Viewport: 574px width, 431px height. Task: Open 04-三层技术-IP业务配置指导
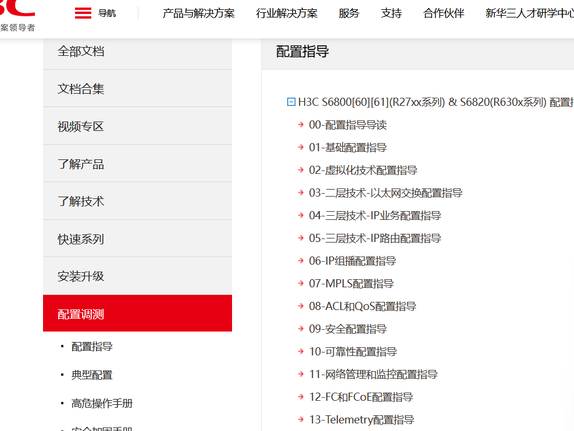pyautogui.click(x=375, y=216)
